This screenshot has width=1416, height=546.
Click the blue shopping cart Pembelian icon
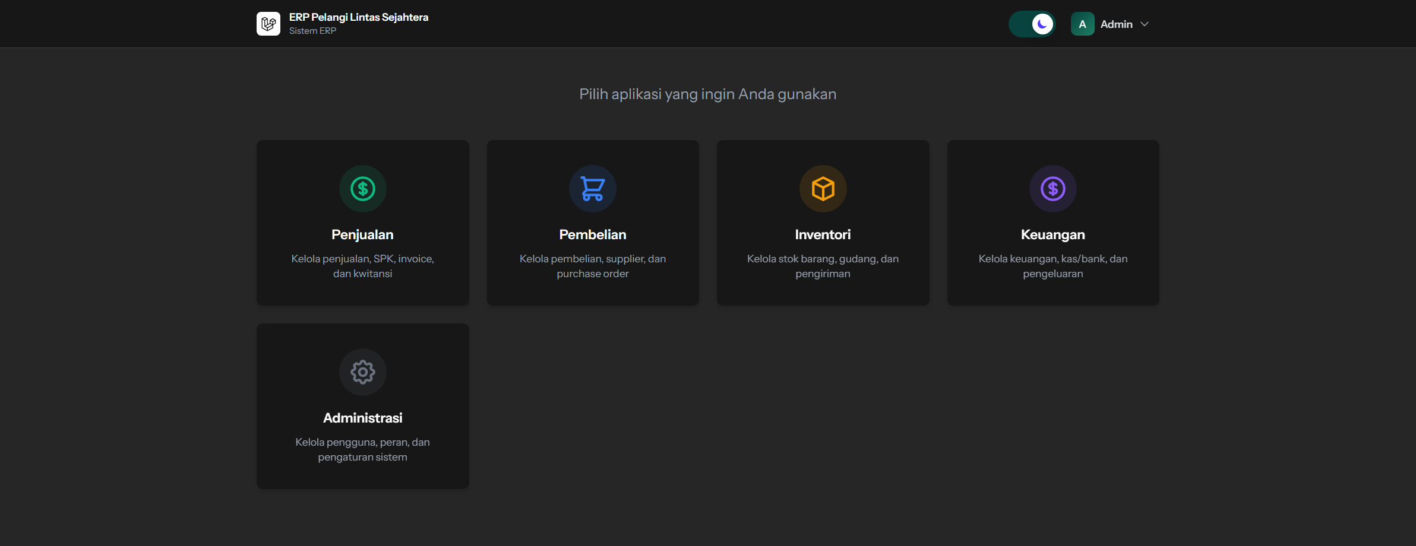(592, 189)
